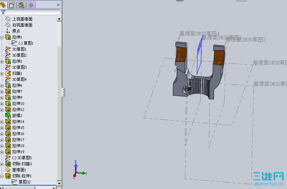Screen dimensions: 287x189
Task: Expand the 扫描1 sweep node
Action: 2,74
